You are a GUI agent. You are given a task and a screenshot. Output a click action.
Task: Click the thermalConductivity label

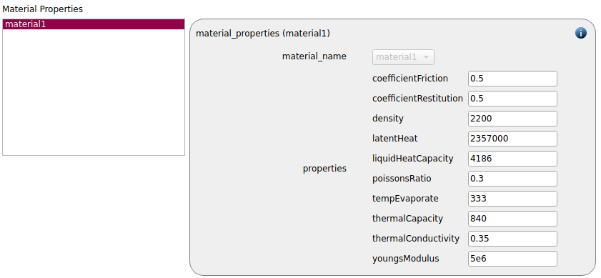(415, 239)
